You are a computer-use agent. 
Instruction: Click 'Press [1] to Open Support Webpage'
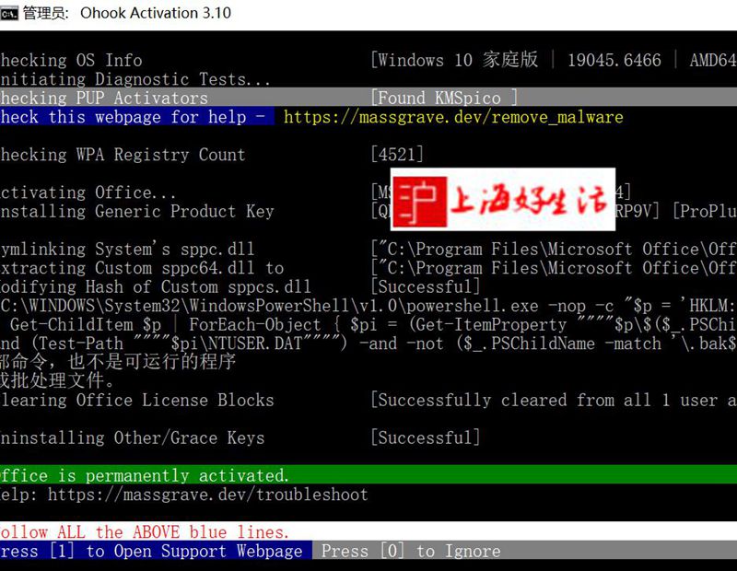click(151, 551)
